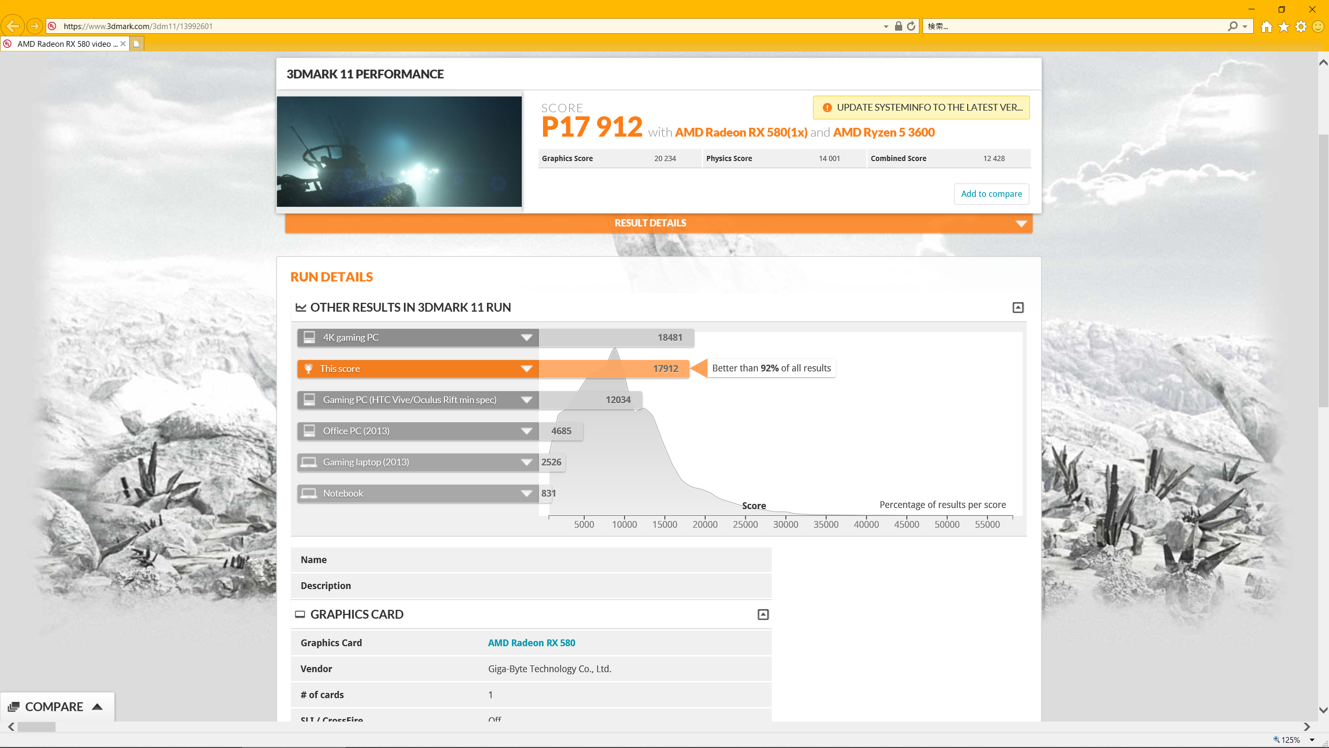Image resolution: width=1329 pixels, height=748 pixels.
Task: Click the AMD Radeon RX 580(1x) link in score
Action: (741, 132)
